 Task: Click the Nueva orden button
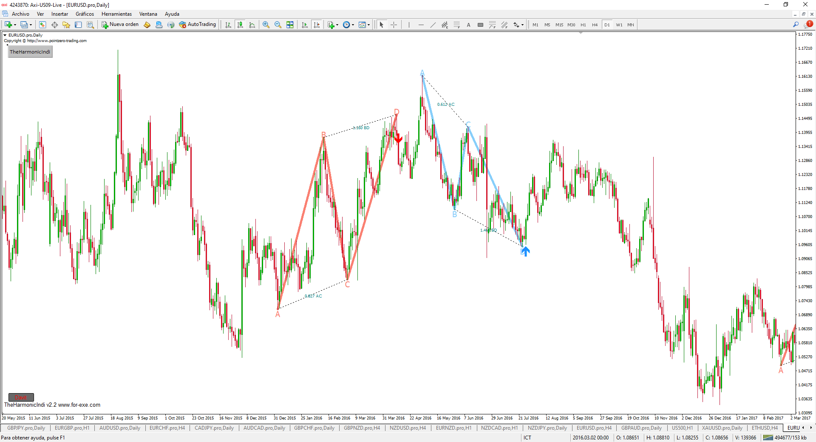click(120, 25)
